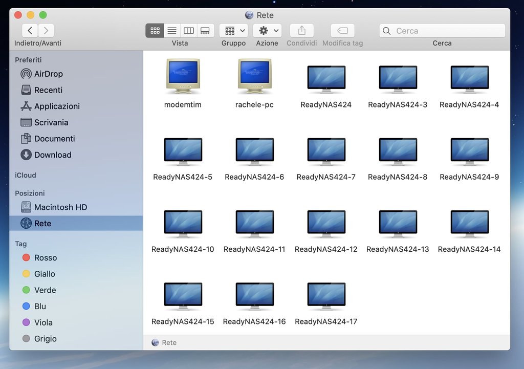Click the Modifica tag button
The height and width of the screenshot is (369, 524).
click(x=342, y=31)
